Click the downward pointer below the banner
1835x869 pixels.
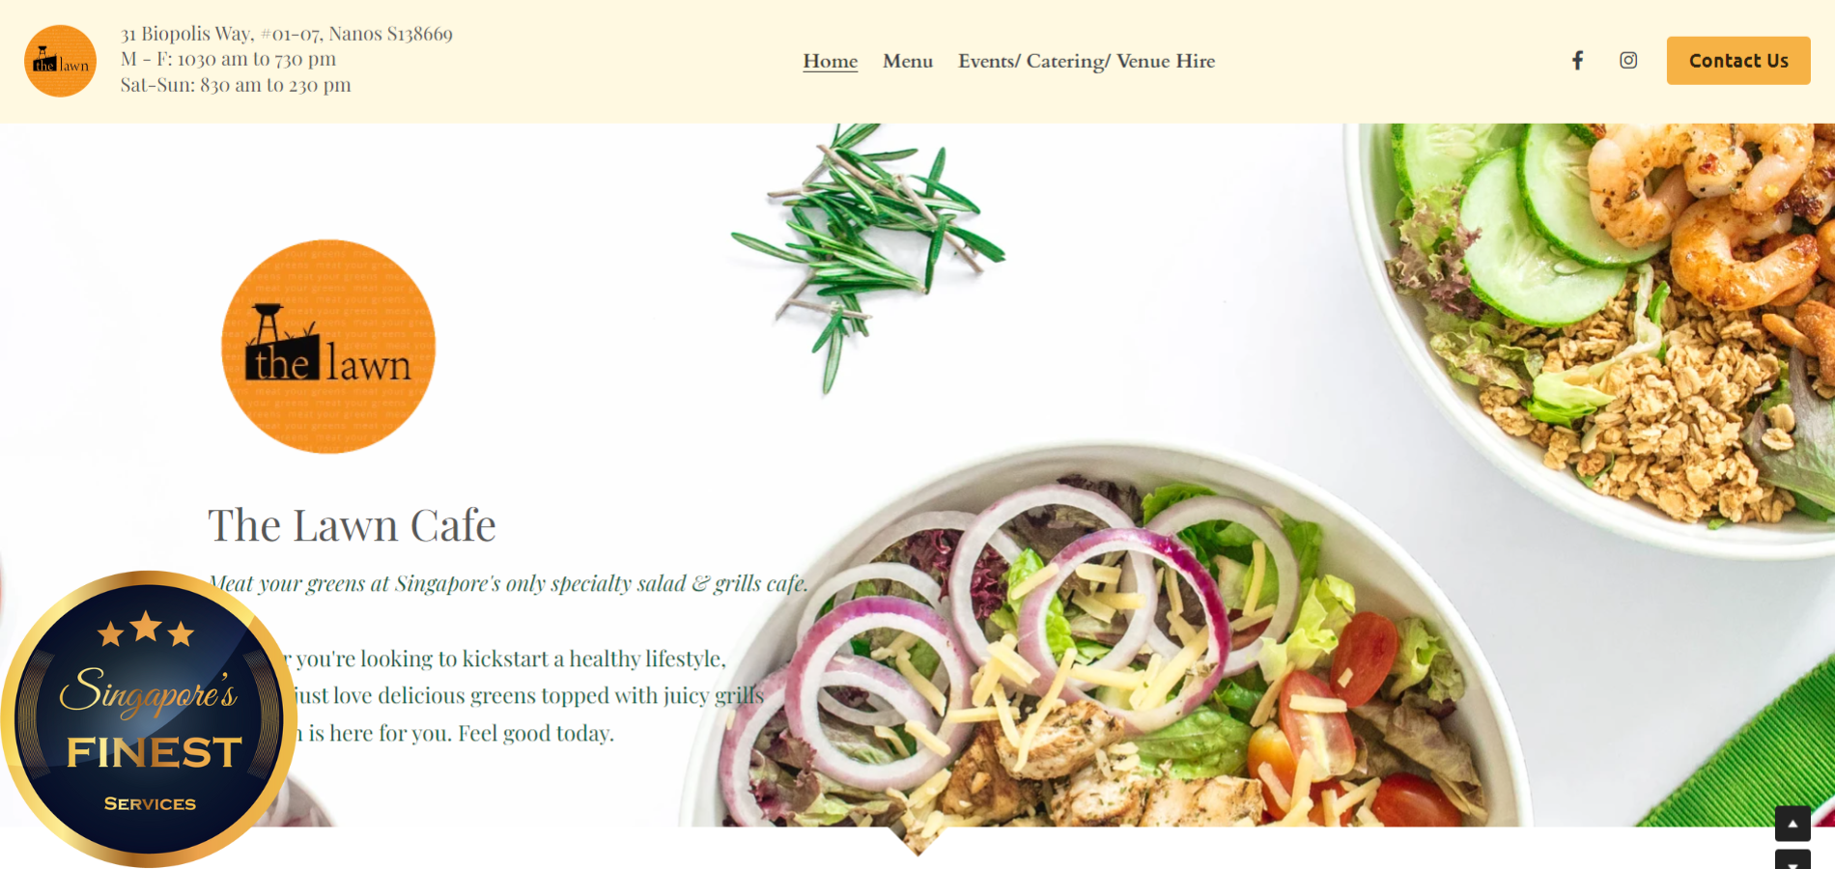917,841
